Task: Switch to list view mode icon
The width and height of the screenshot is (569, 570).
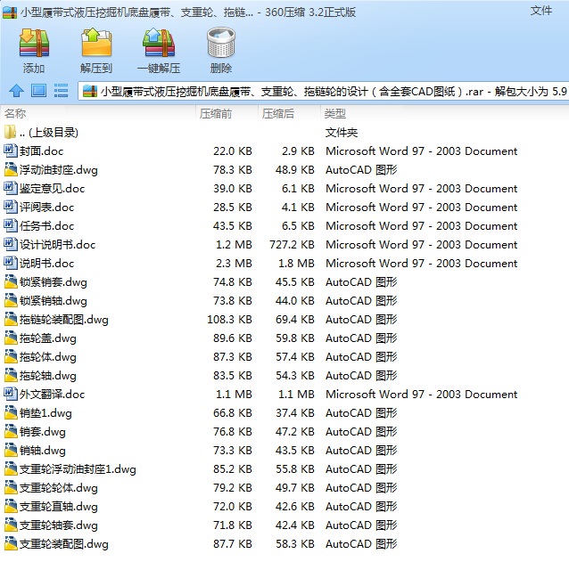Action: (61, 91)
